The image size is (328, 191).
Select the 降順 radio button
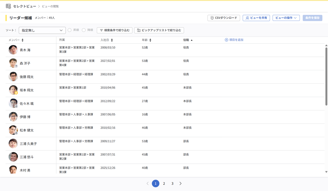pos(84,30)
